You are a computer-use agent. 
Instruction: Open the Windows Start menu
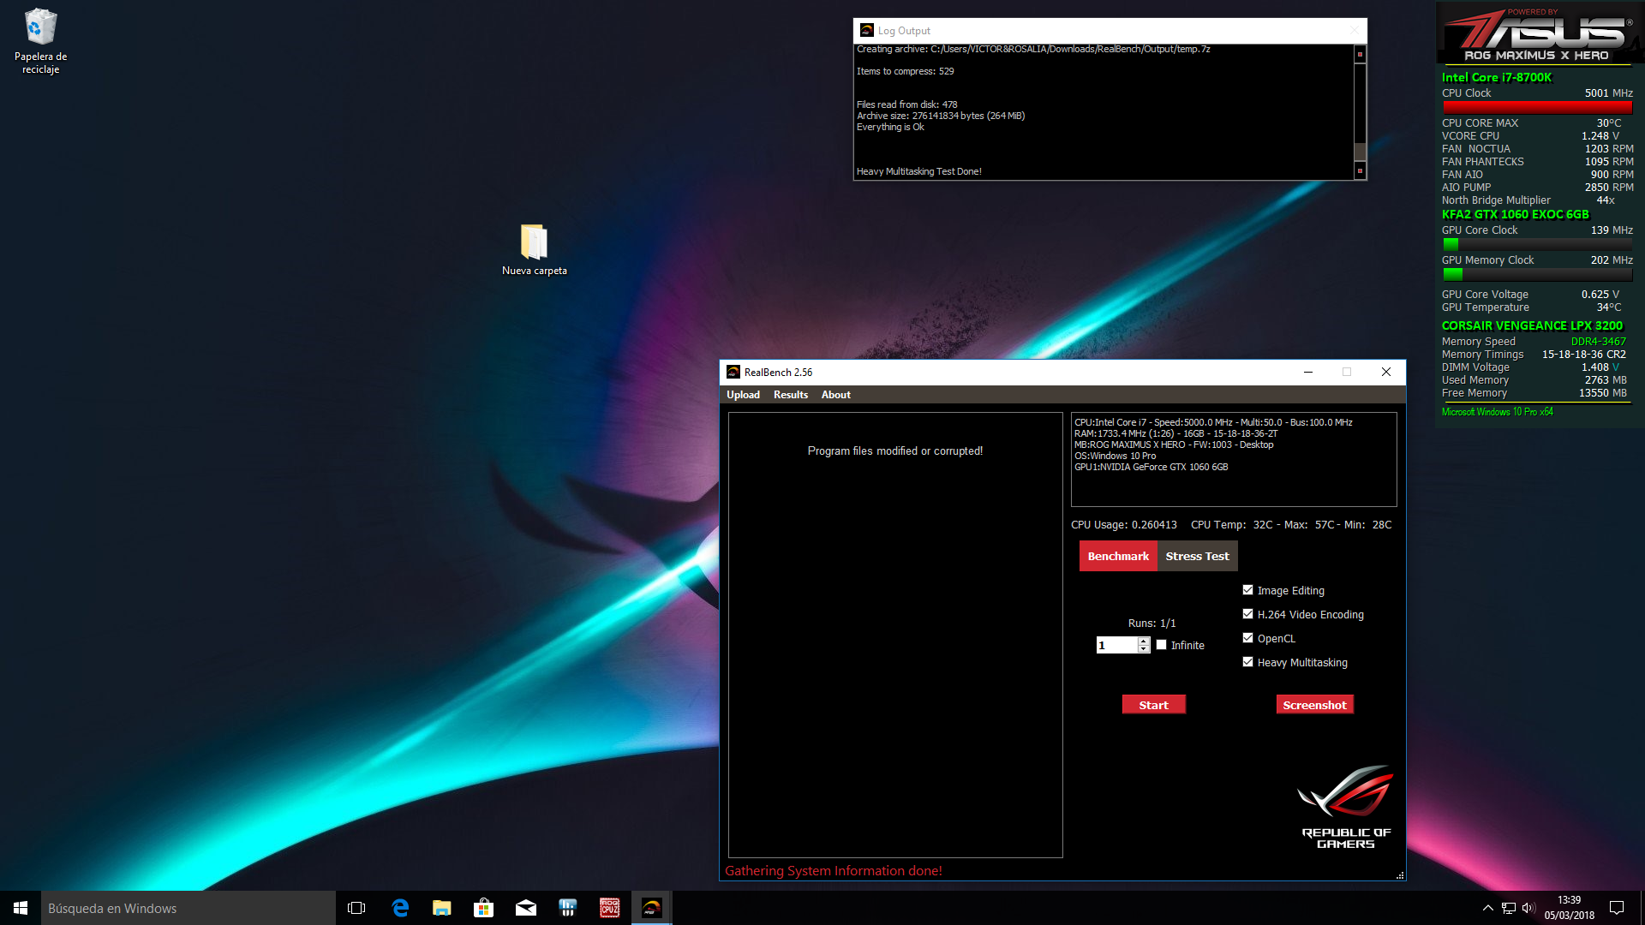(x=21, y=908)
